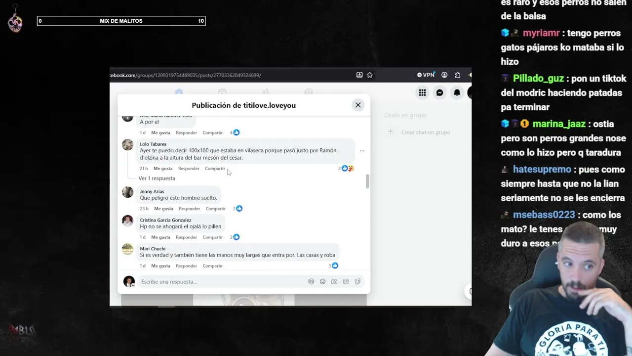
Task: Reply to the 'A por el' comment
Action: coord(186,133)
